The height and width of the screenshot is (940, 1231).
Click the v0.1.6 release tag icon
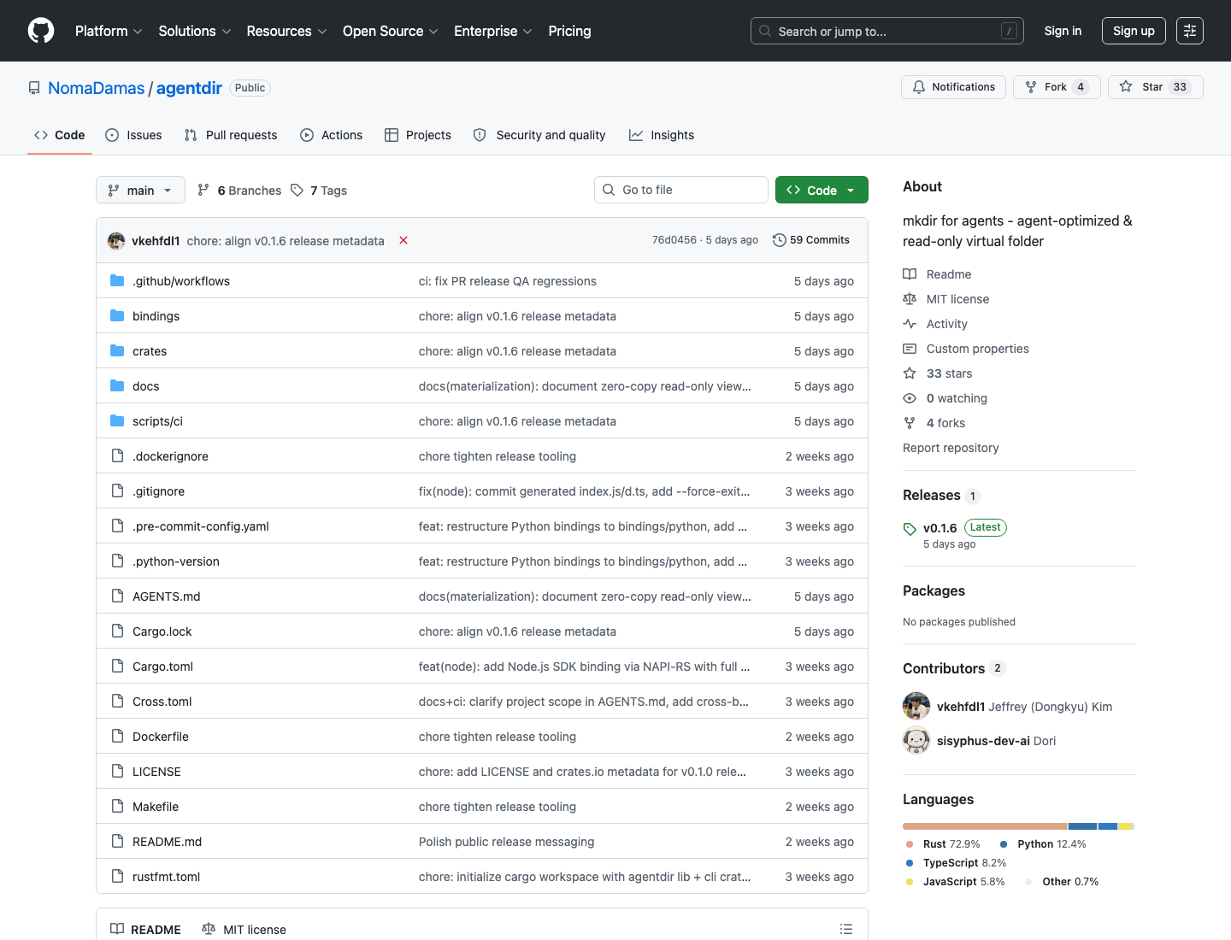click(910, 529)
